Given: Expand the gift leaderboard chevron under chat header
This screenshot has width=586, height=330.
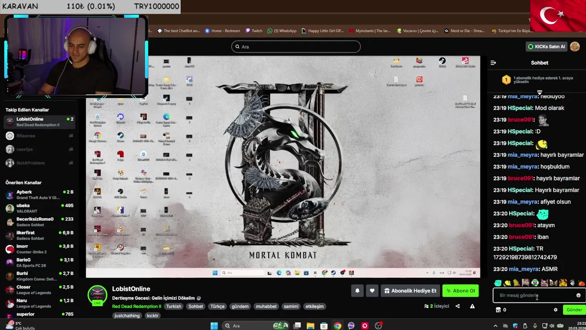Looking at the screenshot, I should [x=539, y=92].
